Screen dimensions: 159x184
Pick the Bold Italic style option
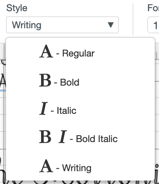tap(80, 137)
